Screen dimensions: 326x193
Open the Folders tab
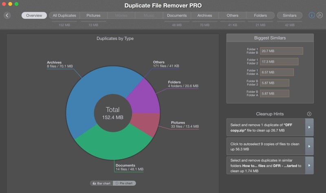(x=260, y=15)
